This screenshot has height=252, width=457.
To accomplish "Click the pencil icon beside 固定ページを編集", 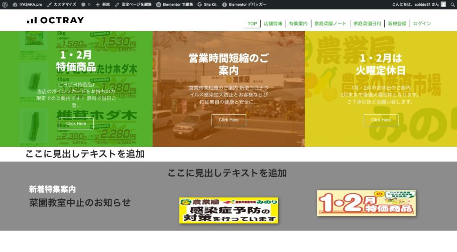I will 117,4.
